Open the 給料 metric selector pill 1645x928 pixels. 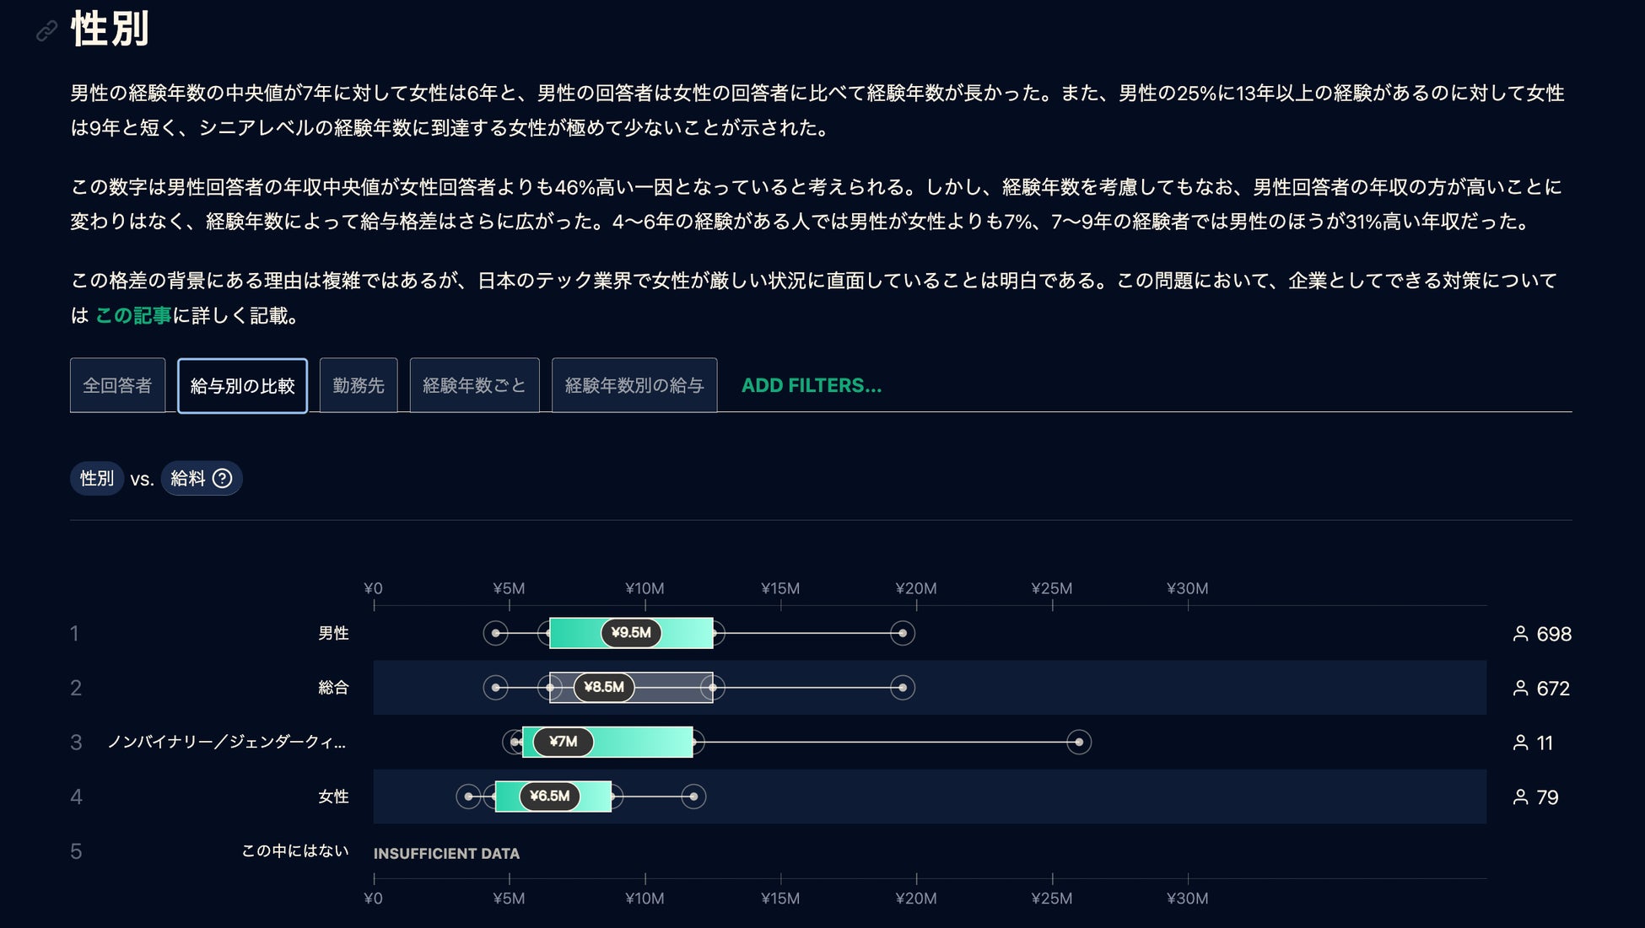[188, 479]
